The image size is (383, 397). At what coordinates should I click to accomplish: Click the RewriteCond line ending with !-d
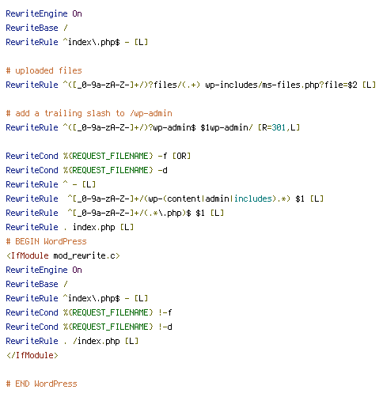pos(89,327)
